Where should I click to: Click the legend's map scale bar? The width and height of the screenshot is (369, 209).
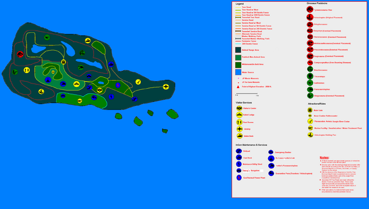pyautogui.click(x=247, y=94)
